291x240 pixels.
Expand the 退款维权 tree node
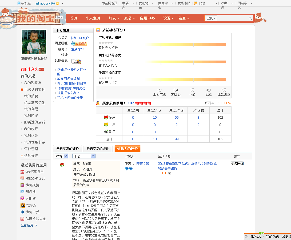pyautogui.click(x=22, y=156)
